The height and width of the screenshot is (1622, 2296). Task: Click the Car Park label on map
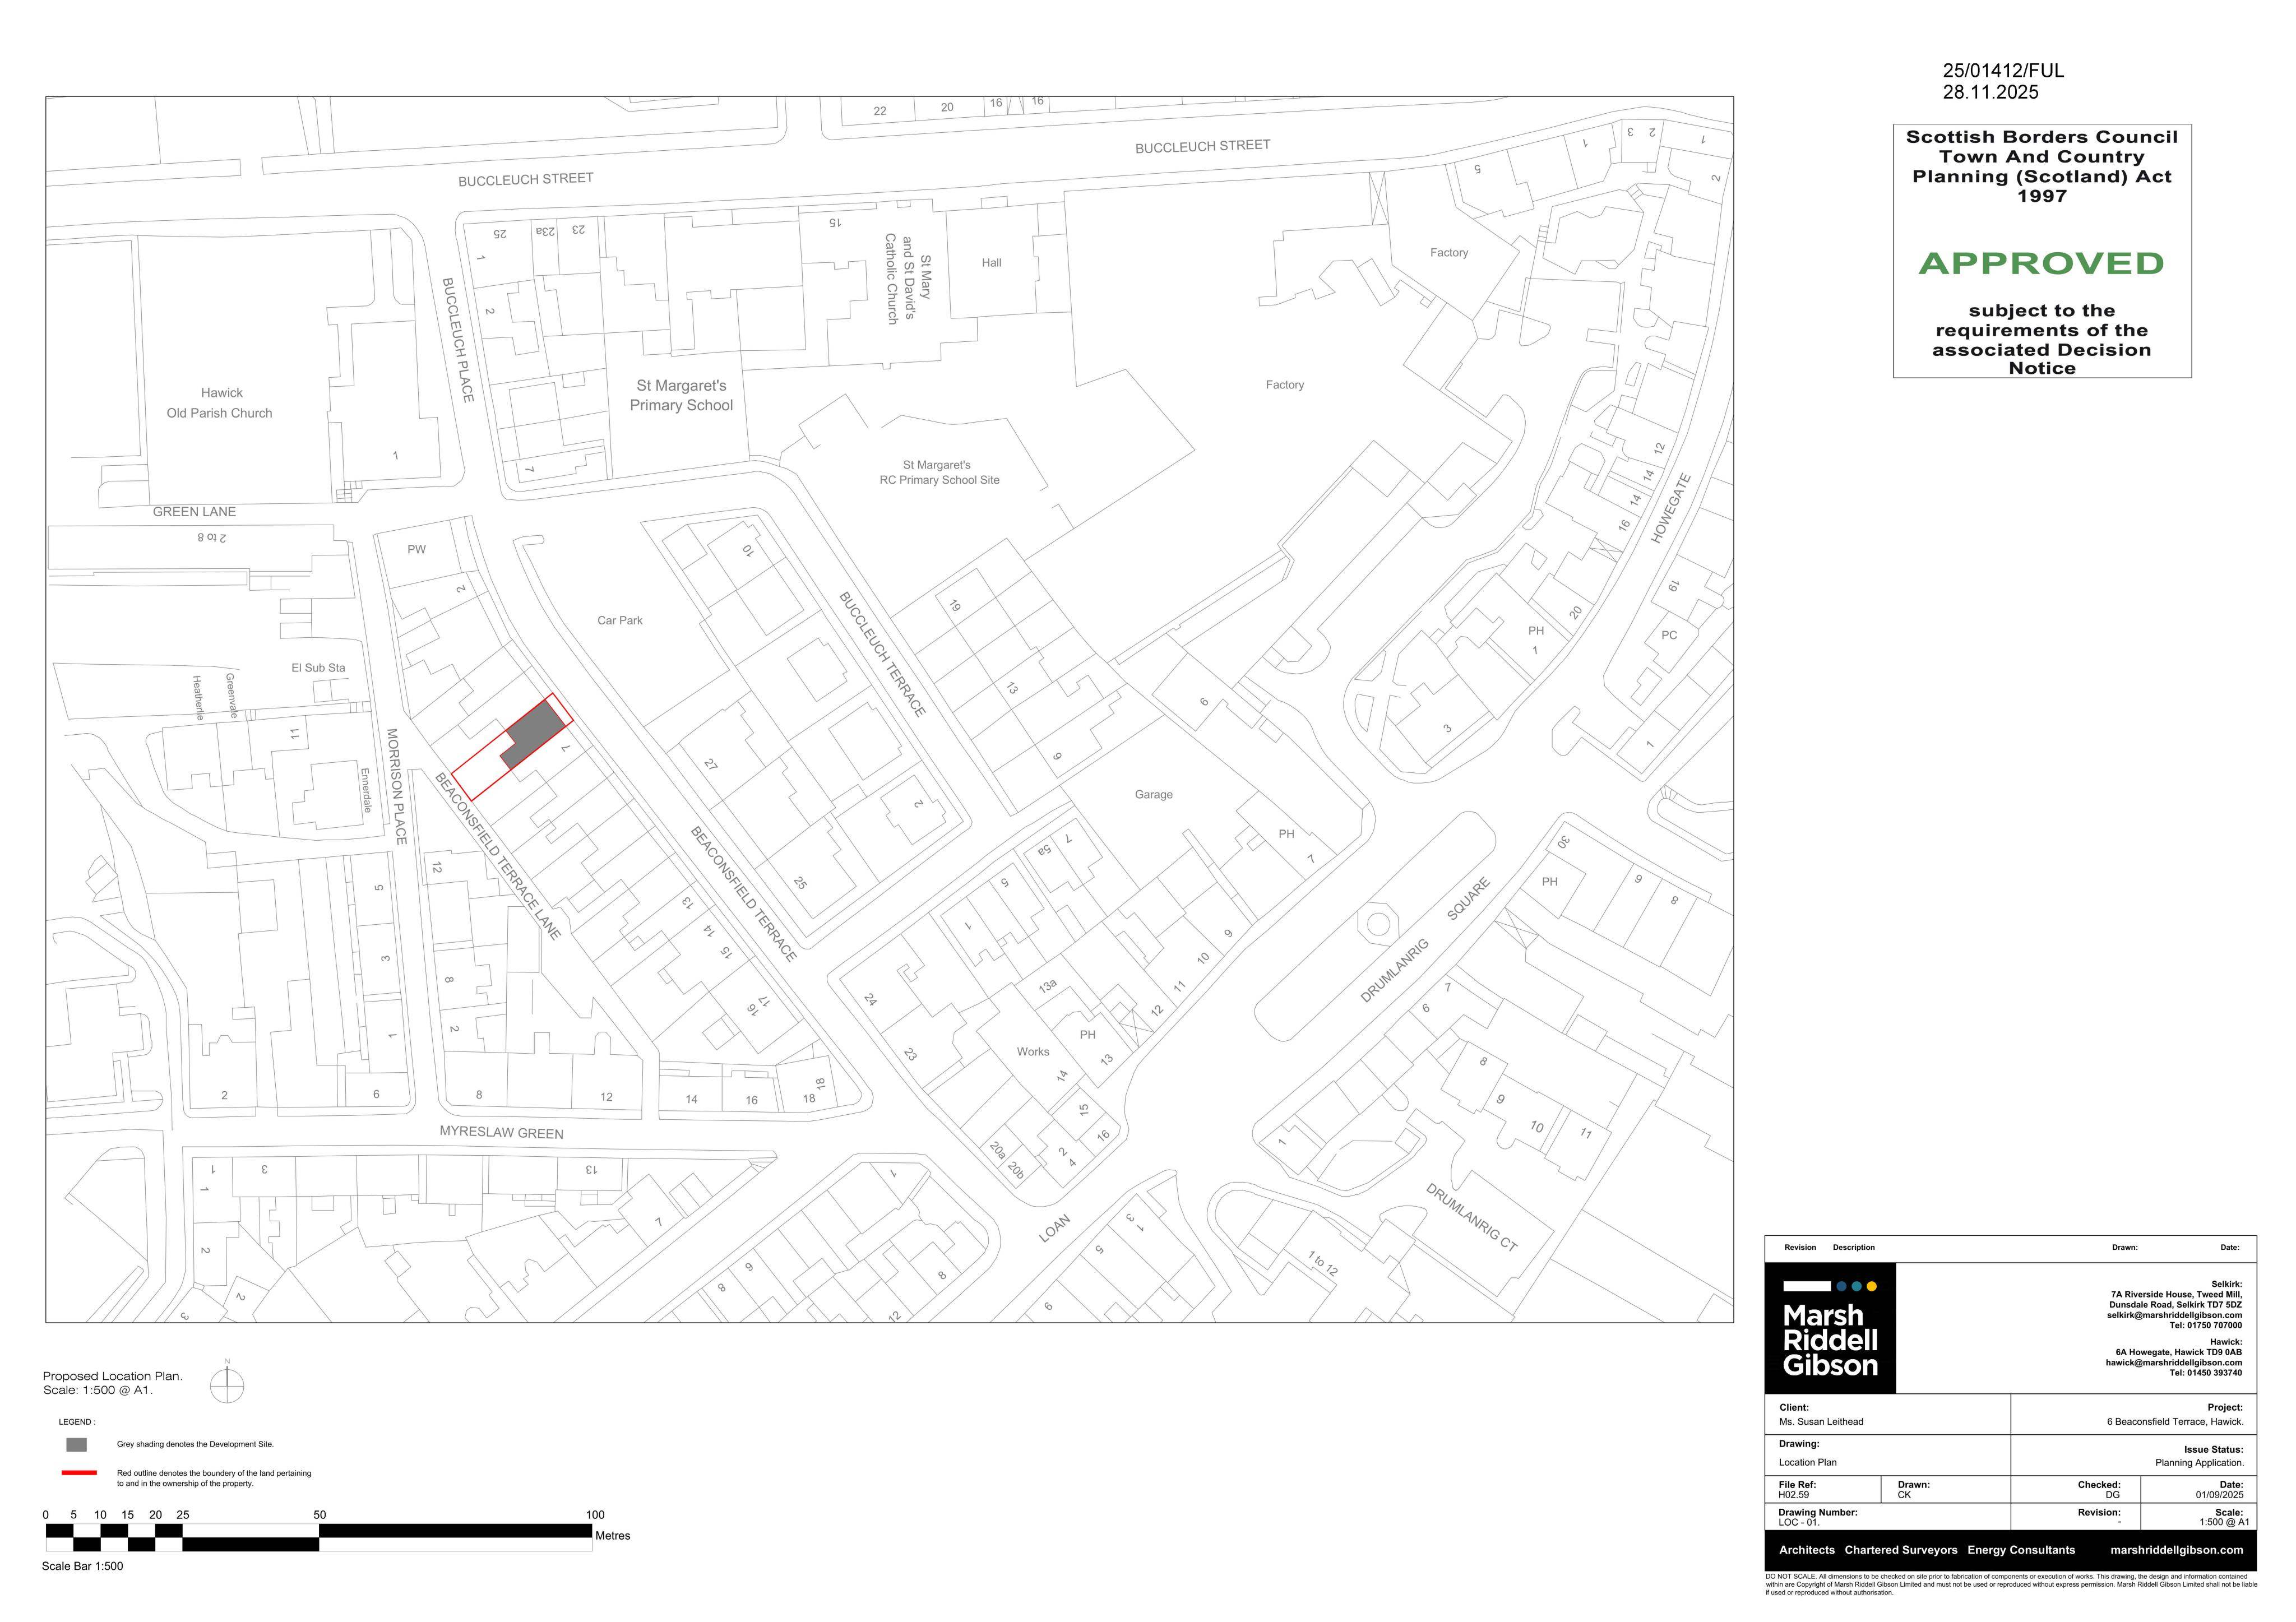coord(620,620)
